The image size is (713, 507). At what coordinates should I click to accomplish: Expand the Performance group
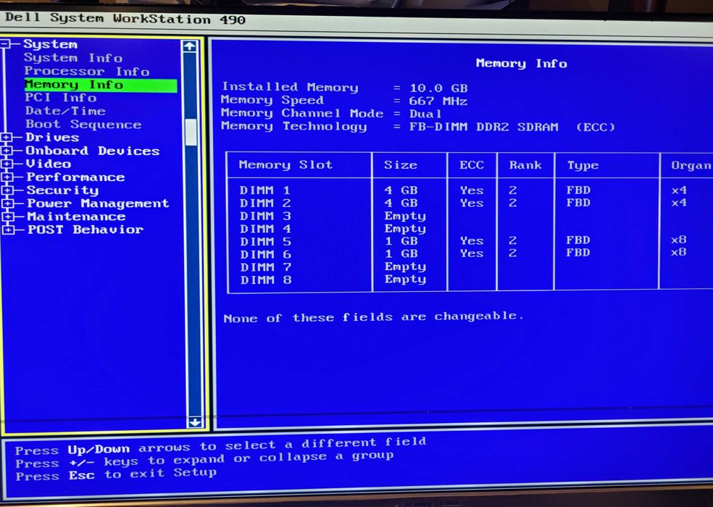(7, 177)
